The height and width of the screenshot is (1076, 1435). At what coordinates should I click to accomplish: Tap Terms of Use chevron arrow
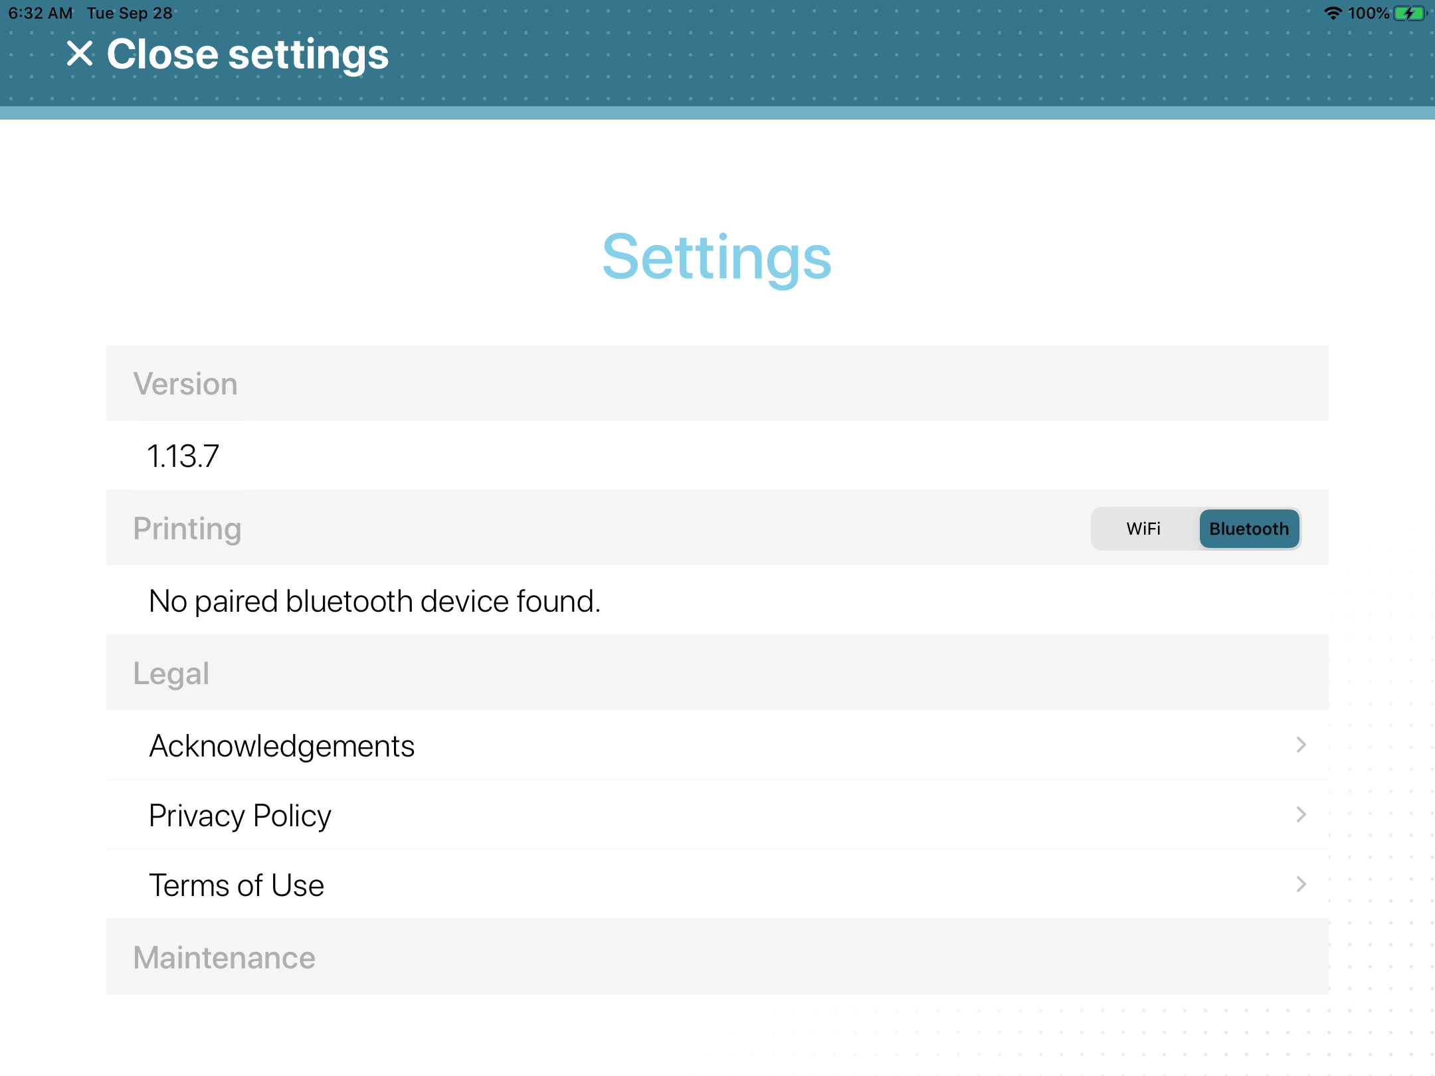click(1301, 884)
